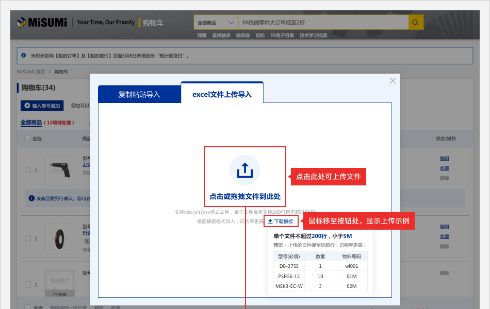490x309 pixels.
Task: Click the 下载模板 download template button
Action: pyautogui.click(x=281, y=221)
